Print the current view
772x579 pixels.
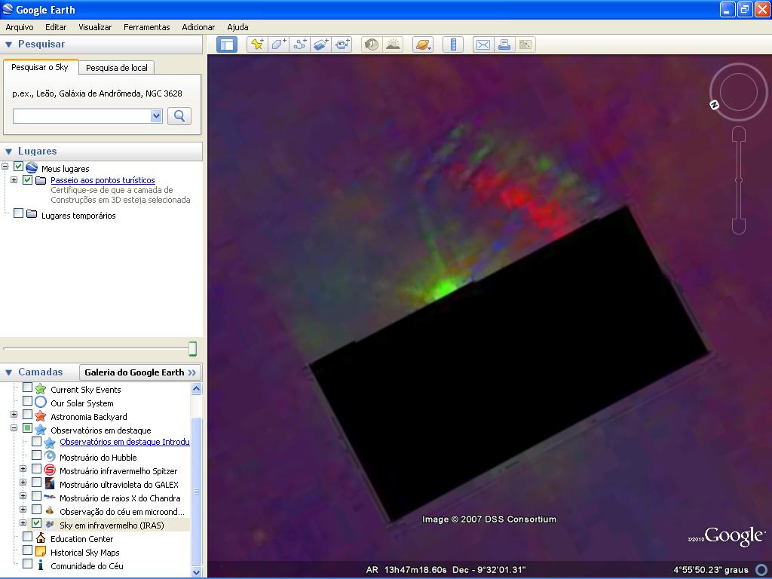504,44
